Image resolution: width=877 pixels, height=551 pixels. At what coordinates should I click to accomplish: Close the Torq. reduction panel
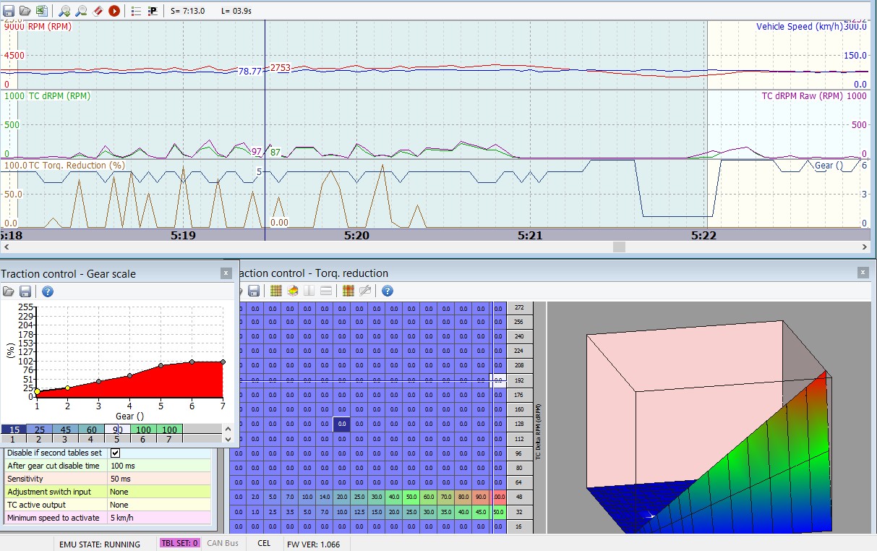coord(863,273)
